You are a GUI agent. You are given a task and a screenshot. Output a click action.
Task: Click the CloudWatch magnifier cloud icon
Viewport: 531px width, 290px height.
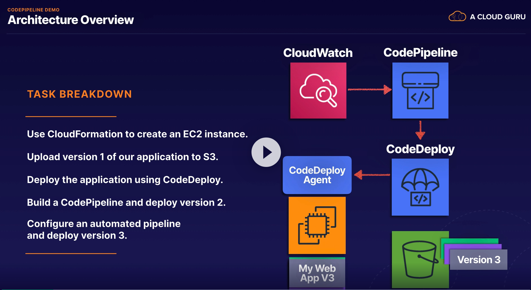318,91
